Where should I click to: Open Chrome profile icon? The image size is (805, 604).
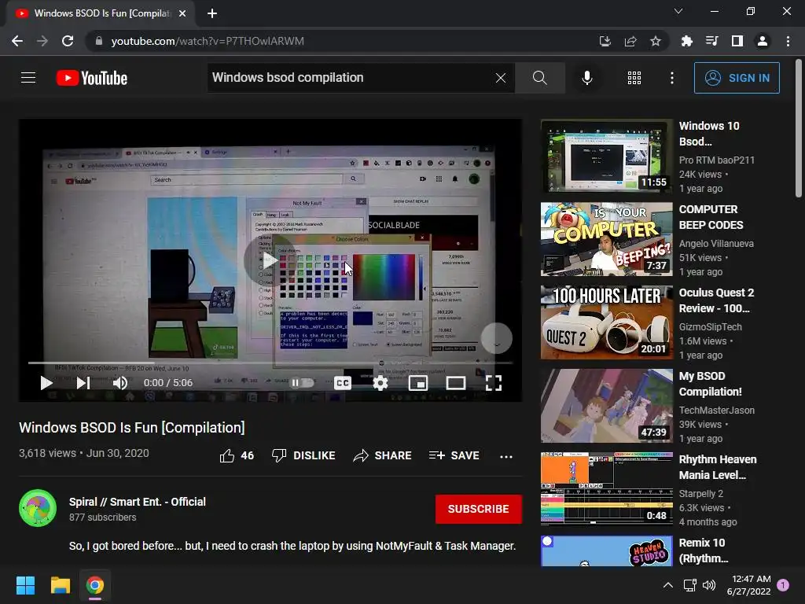click(763, 41)
